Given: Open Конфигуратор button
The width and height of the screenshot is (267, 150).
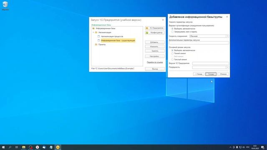Looking at the screenshot, I should click(x=155, y=32).
